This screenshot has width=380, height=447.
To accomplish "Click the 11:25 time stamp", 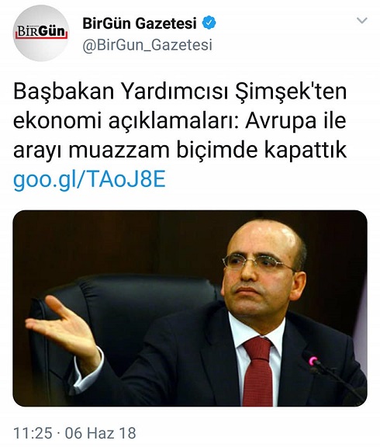I will (x=33, y=433).
